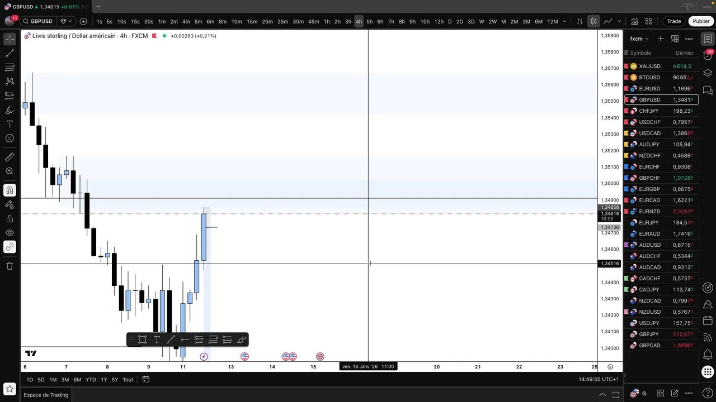The height and width of the screenshot is (402, 716).
Task: Open a new tab with plus
Action: tap(98, 7)
